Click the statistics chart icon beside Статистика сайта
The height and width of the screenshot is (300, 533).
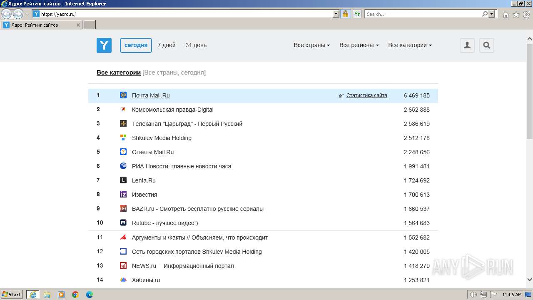(x=341, y=95)
